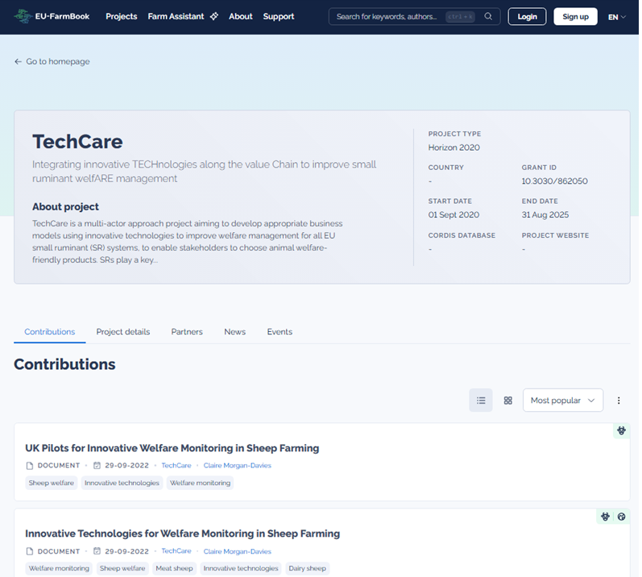Expand the EN language selector

tap(617, 16)
